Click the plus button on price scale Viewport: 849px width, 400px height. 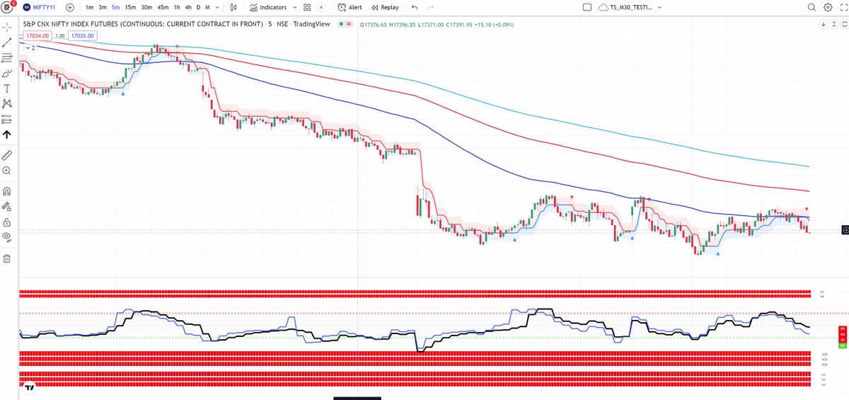tap(845, 230)
